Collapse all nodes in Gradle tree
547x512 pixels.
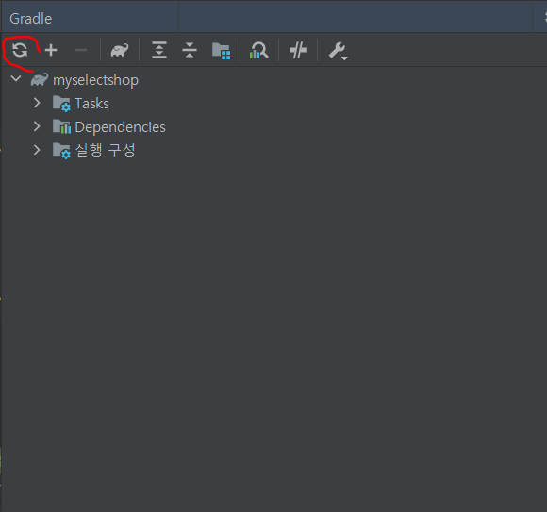click(x=190, y=50)
